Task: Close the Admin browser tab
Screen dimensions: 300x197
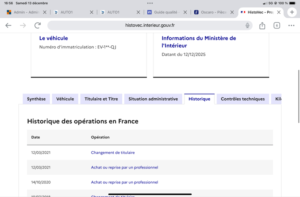Action: [45, 12]
